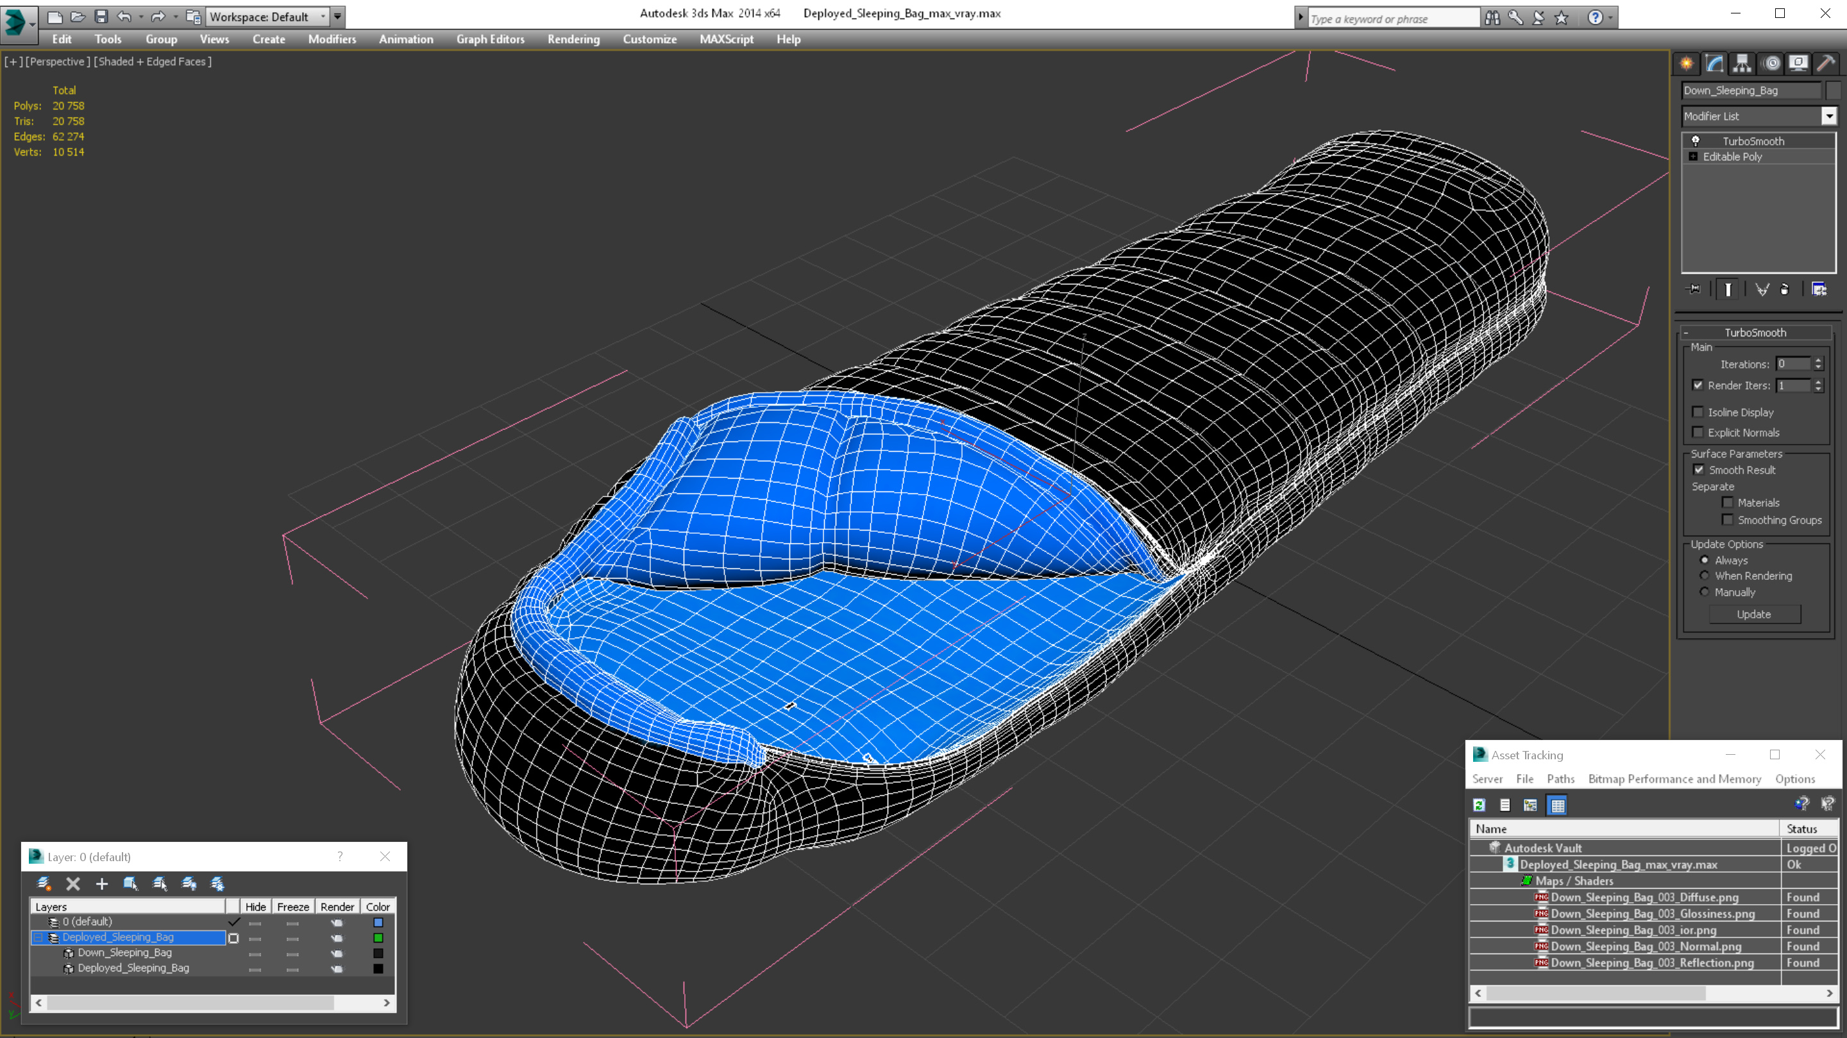The height and width of the screenshot is (1038, 1847).
Task: Hide/unhide all layers icon
Action: (x=189, y=884)
